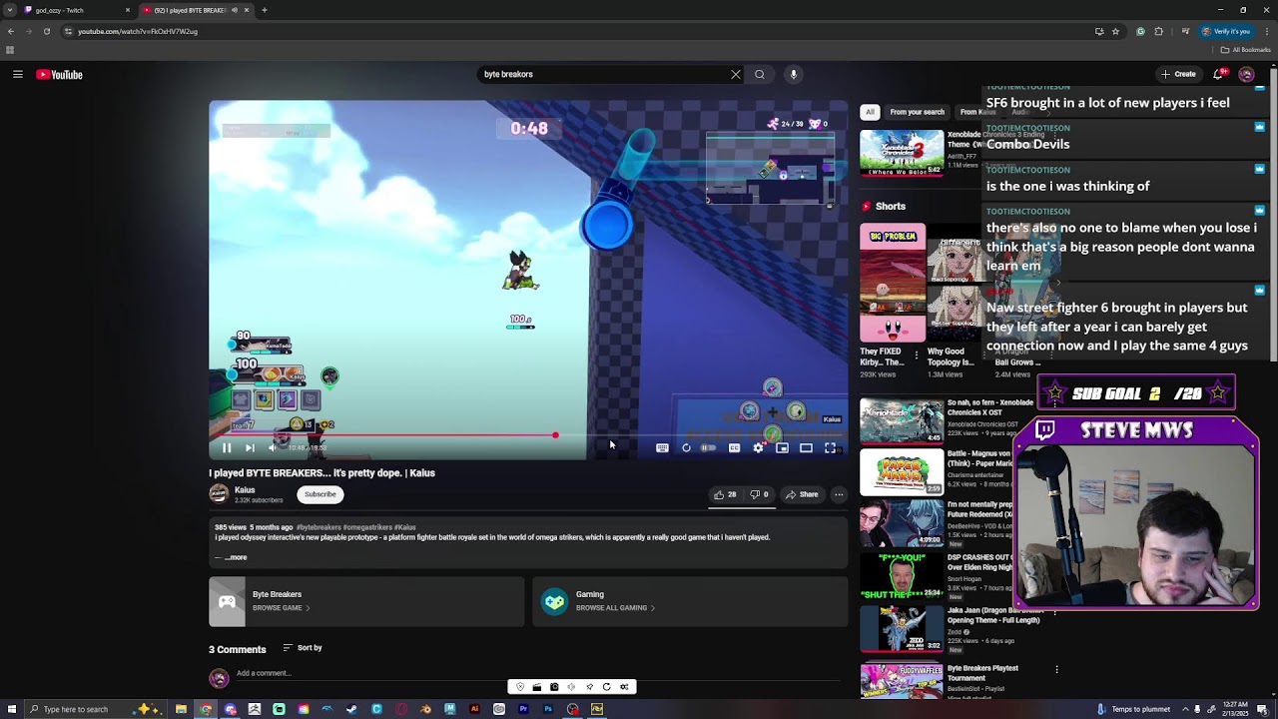Open the Paper Mario Battle Magnus von Grapple video
The image size is (1278, 719).
pyautogui.click(x=902, y=471)
